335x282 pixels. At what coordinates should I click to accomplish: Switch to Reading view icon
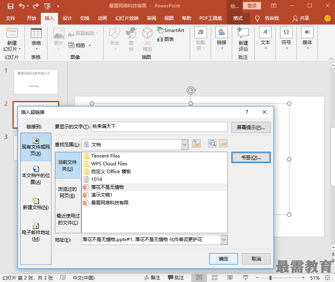[x=230, y=278]
